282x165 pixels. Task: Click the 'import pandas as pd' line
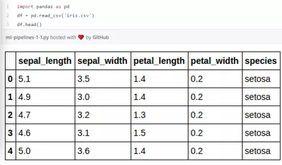(x=43, y=7)
